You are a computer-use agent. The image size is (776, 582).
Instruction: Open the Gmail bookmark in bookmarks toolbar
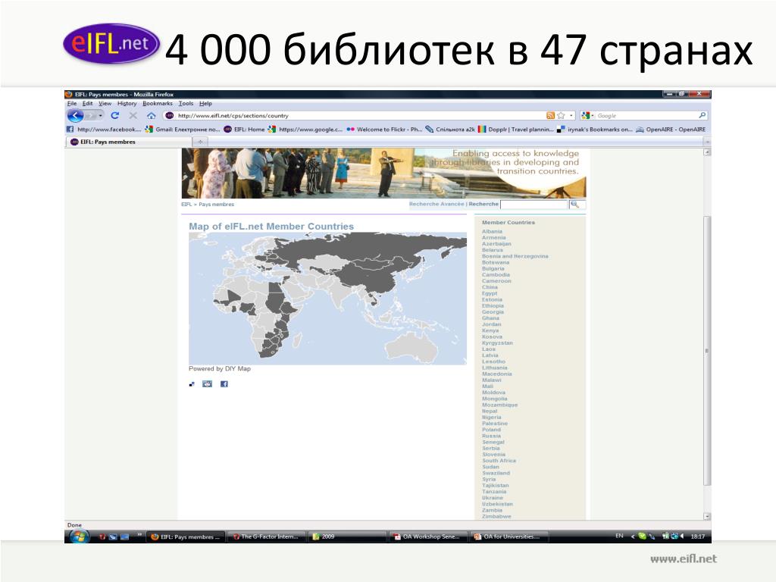tap(182, 130)
